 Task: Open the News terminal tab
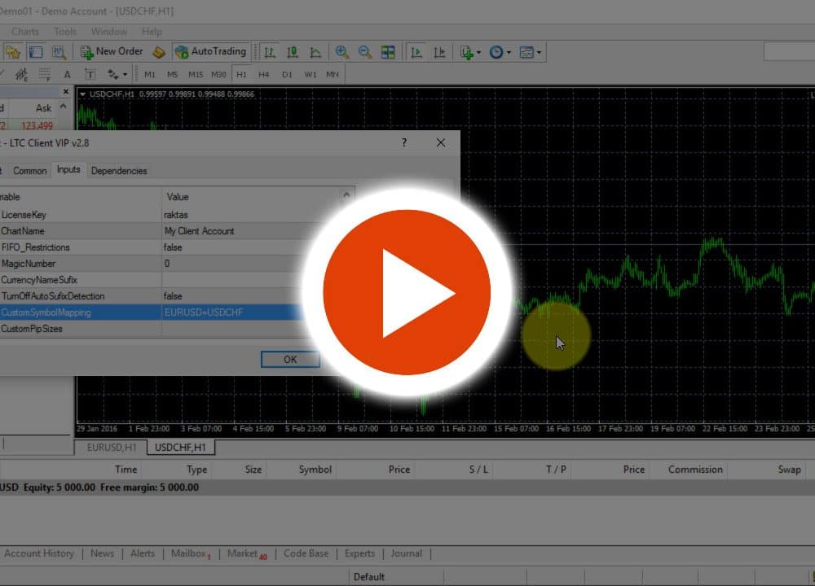102,553
